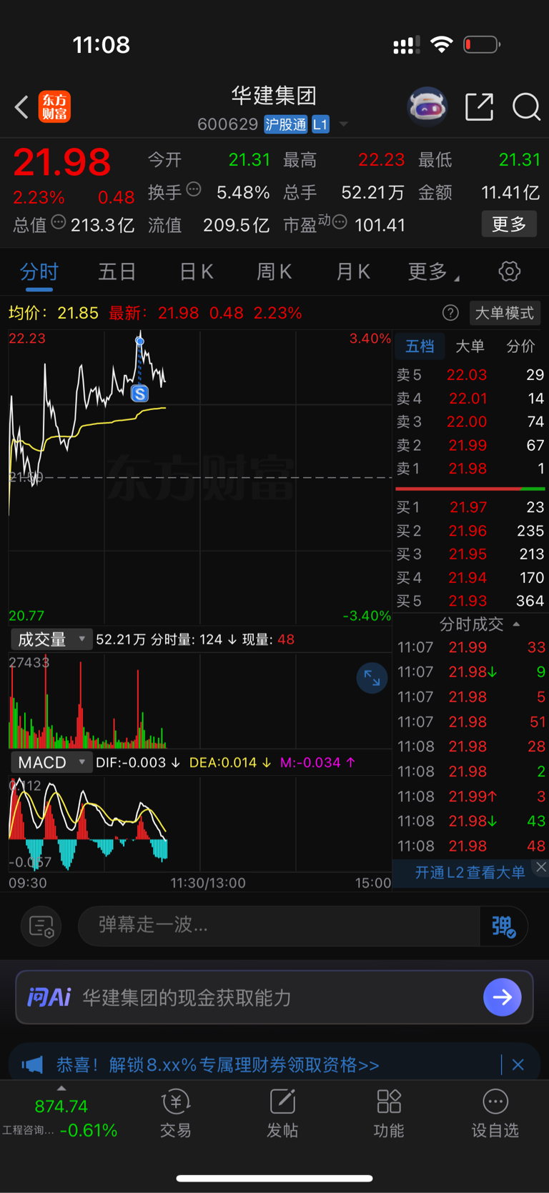Open 解锁8.xx%专属理财券 promotion link
The width and height of the screenshot is (549, 1193).
click(218, 1065)
